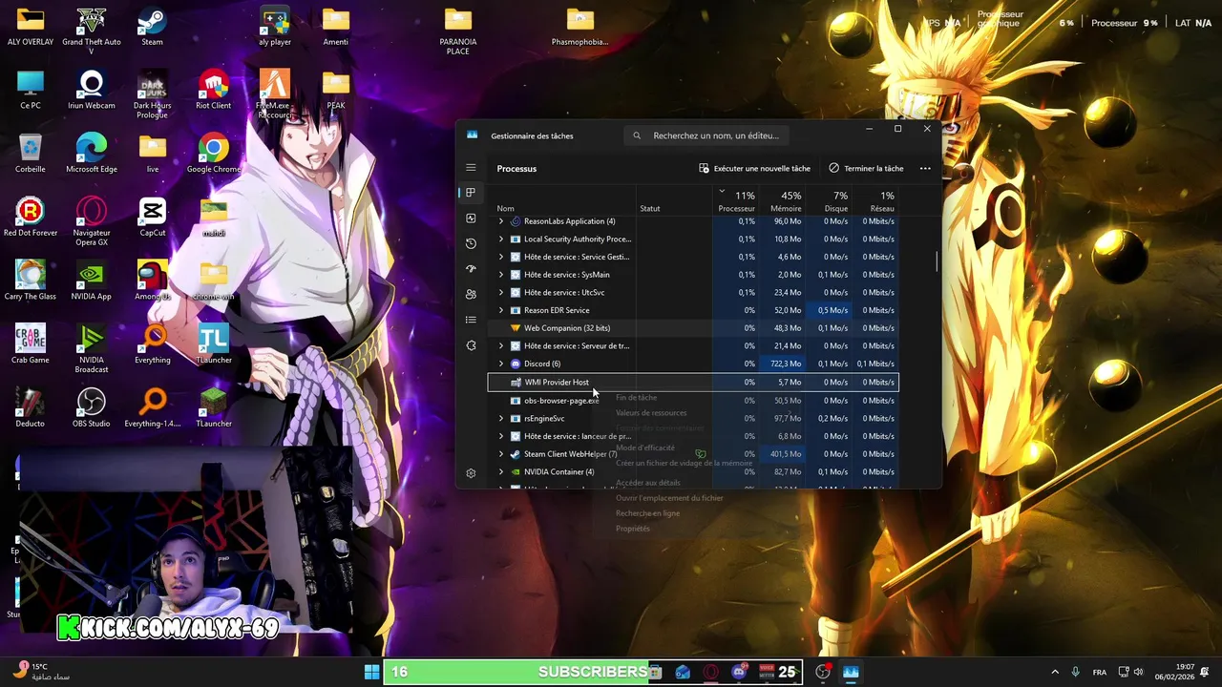Click the CapCut desktop icon

tap(152, 218)
